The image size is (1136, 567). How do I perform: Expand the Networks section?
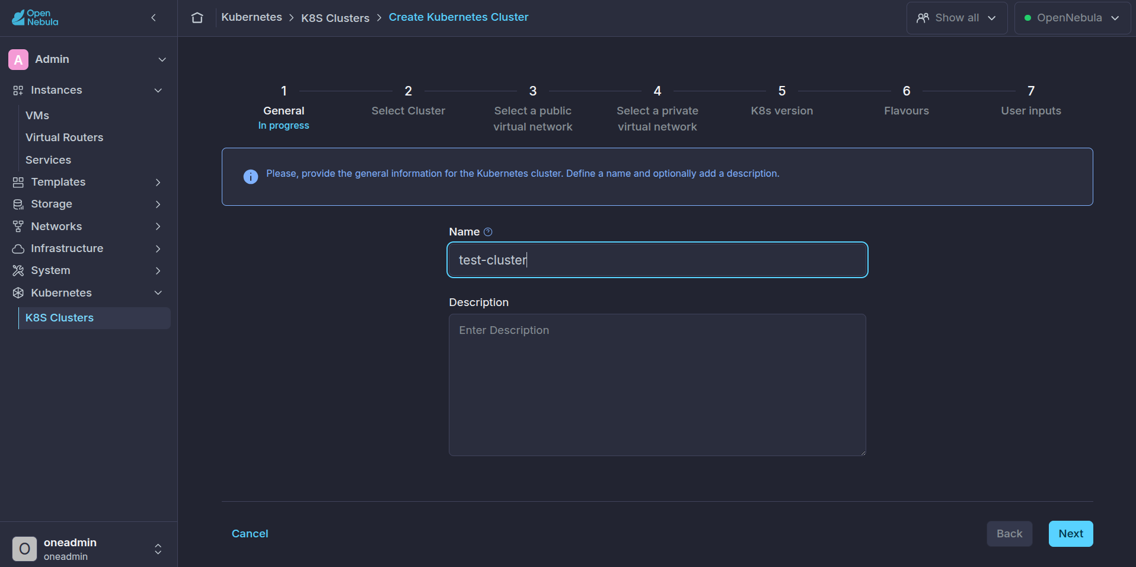click(x=158, y=227)
